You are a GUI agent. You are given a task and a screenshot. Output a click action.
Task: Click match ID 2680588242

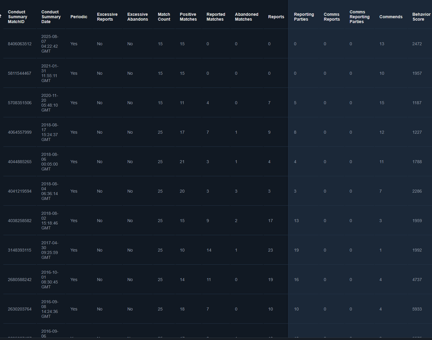point(20,280)
